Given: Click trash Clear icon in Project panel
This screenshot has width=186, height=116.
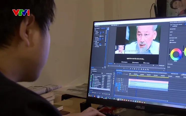Looking at the screenshot, I should [109, 94].
